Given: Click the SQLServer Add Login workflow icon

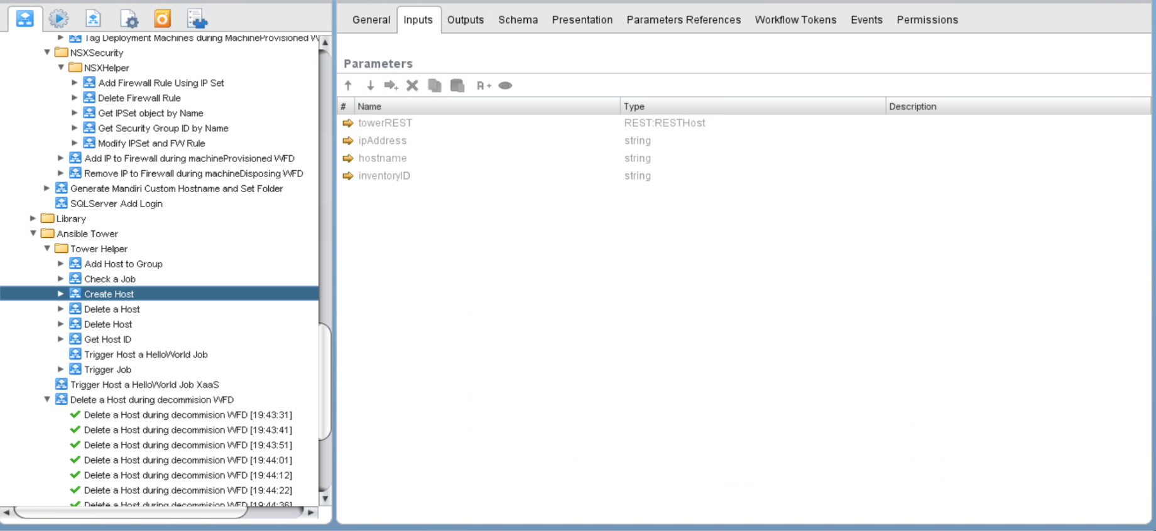Looking at the screenshot, I should point(62,203).
